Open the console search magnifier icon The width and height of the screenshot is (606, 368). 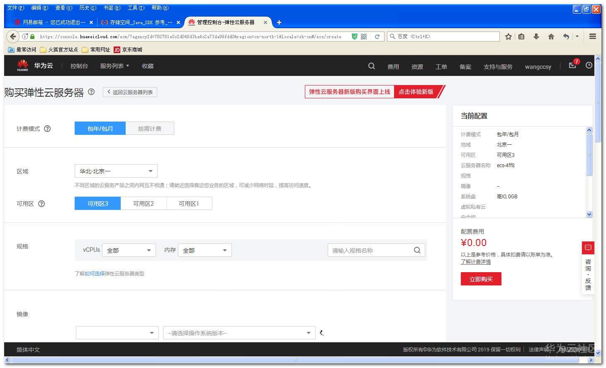(x=372, y=66)
